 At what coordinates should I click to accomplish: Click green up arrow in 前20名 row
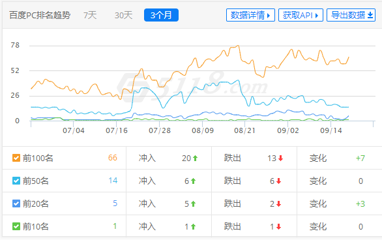click(193, 203)
